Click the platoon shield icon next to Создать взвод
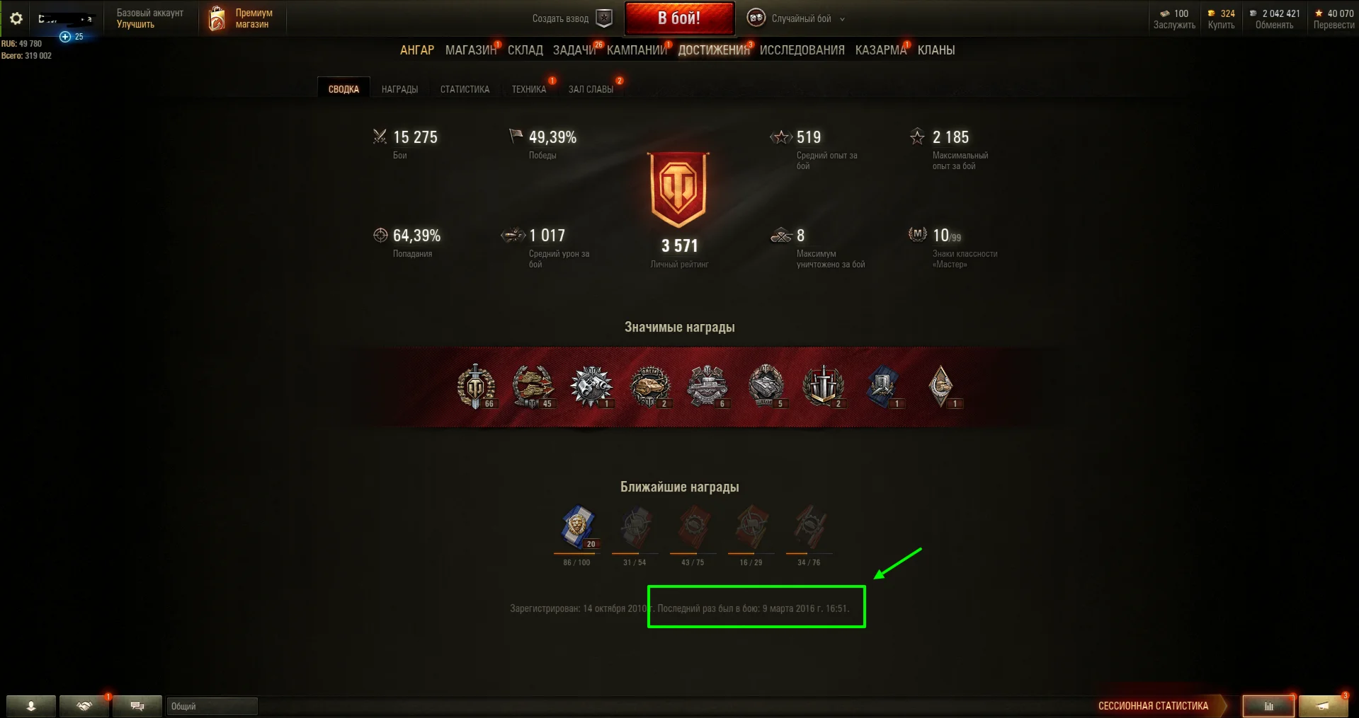 [x=604, y=18]
